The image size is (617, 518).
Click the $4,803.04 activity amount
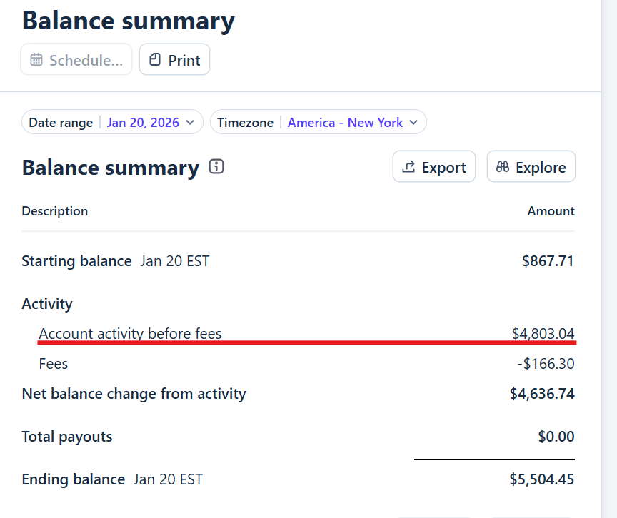click(543, 333)
